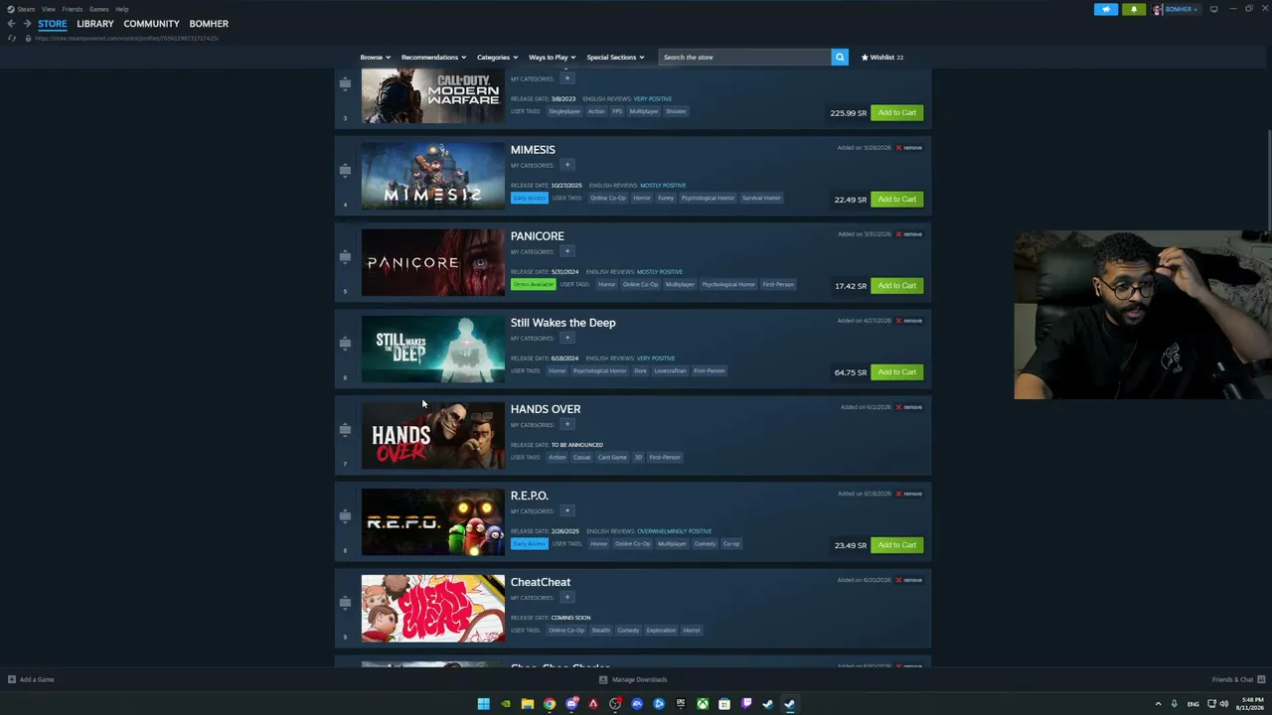Open Manage Downloads

coord(633,679)
